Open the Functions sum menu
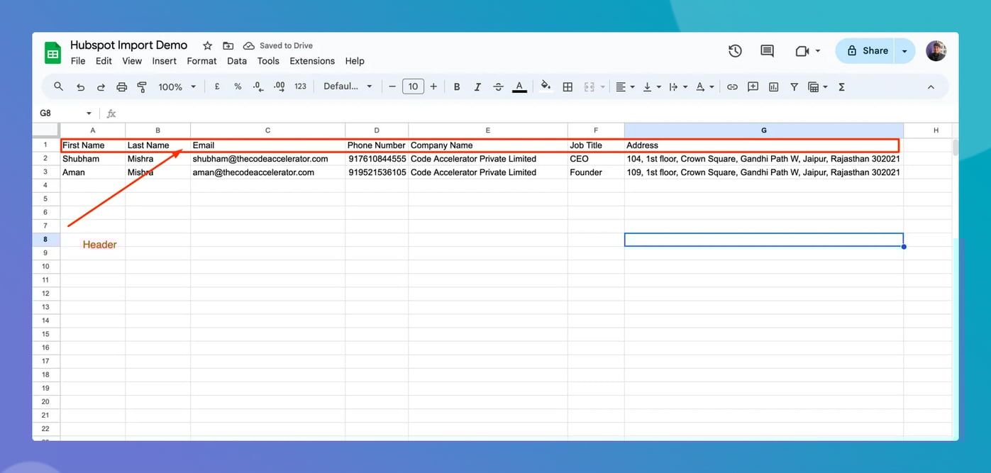991x473 pixels. (841, 86)
